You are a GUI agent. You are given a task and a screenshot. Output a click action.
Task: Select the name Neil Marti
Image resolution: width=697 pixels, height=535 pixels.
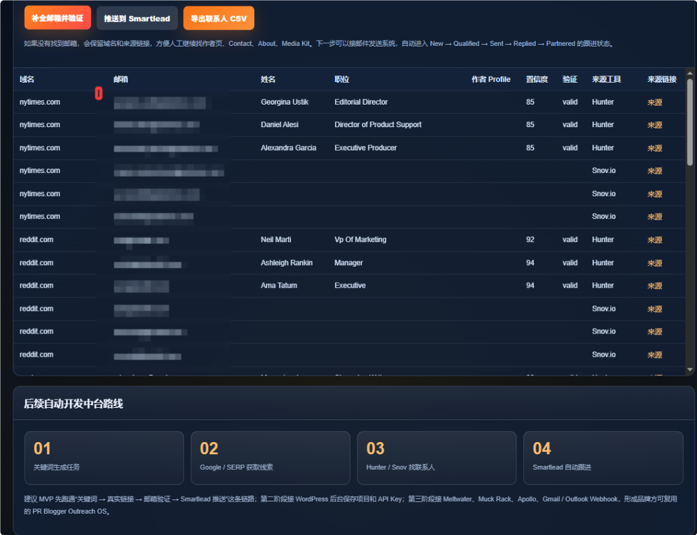tap(276, 239)
